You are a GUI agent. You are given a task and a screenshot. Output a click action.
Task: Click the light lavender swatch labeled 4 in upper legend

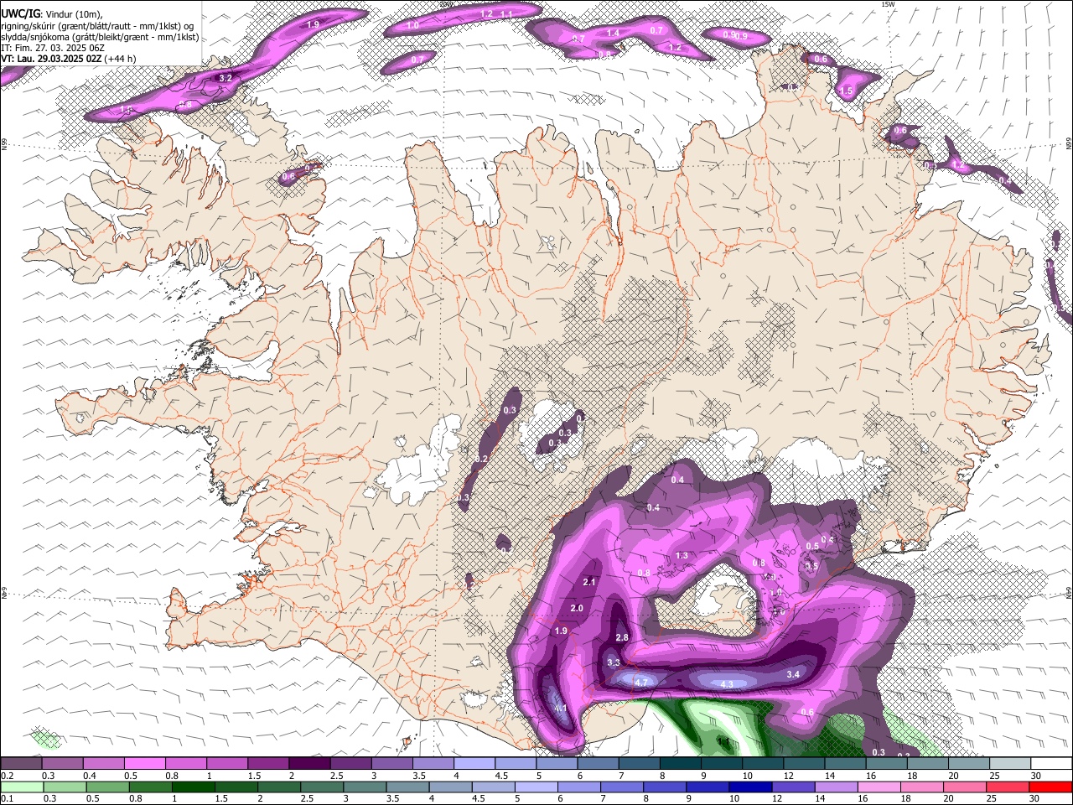click(x=474, y=764)
